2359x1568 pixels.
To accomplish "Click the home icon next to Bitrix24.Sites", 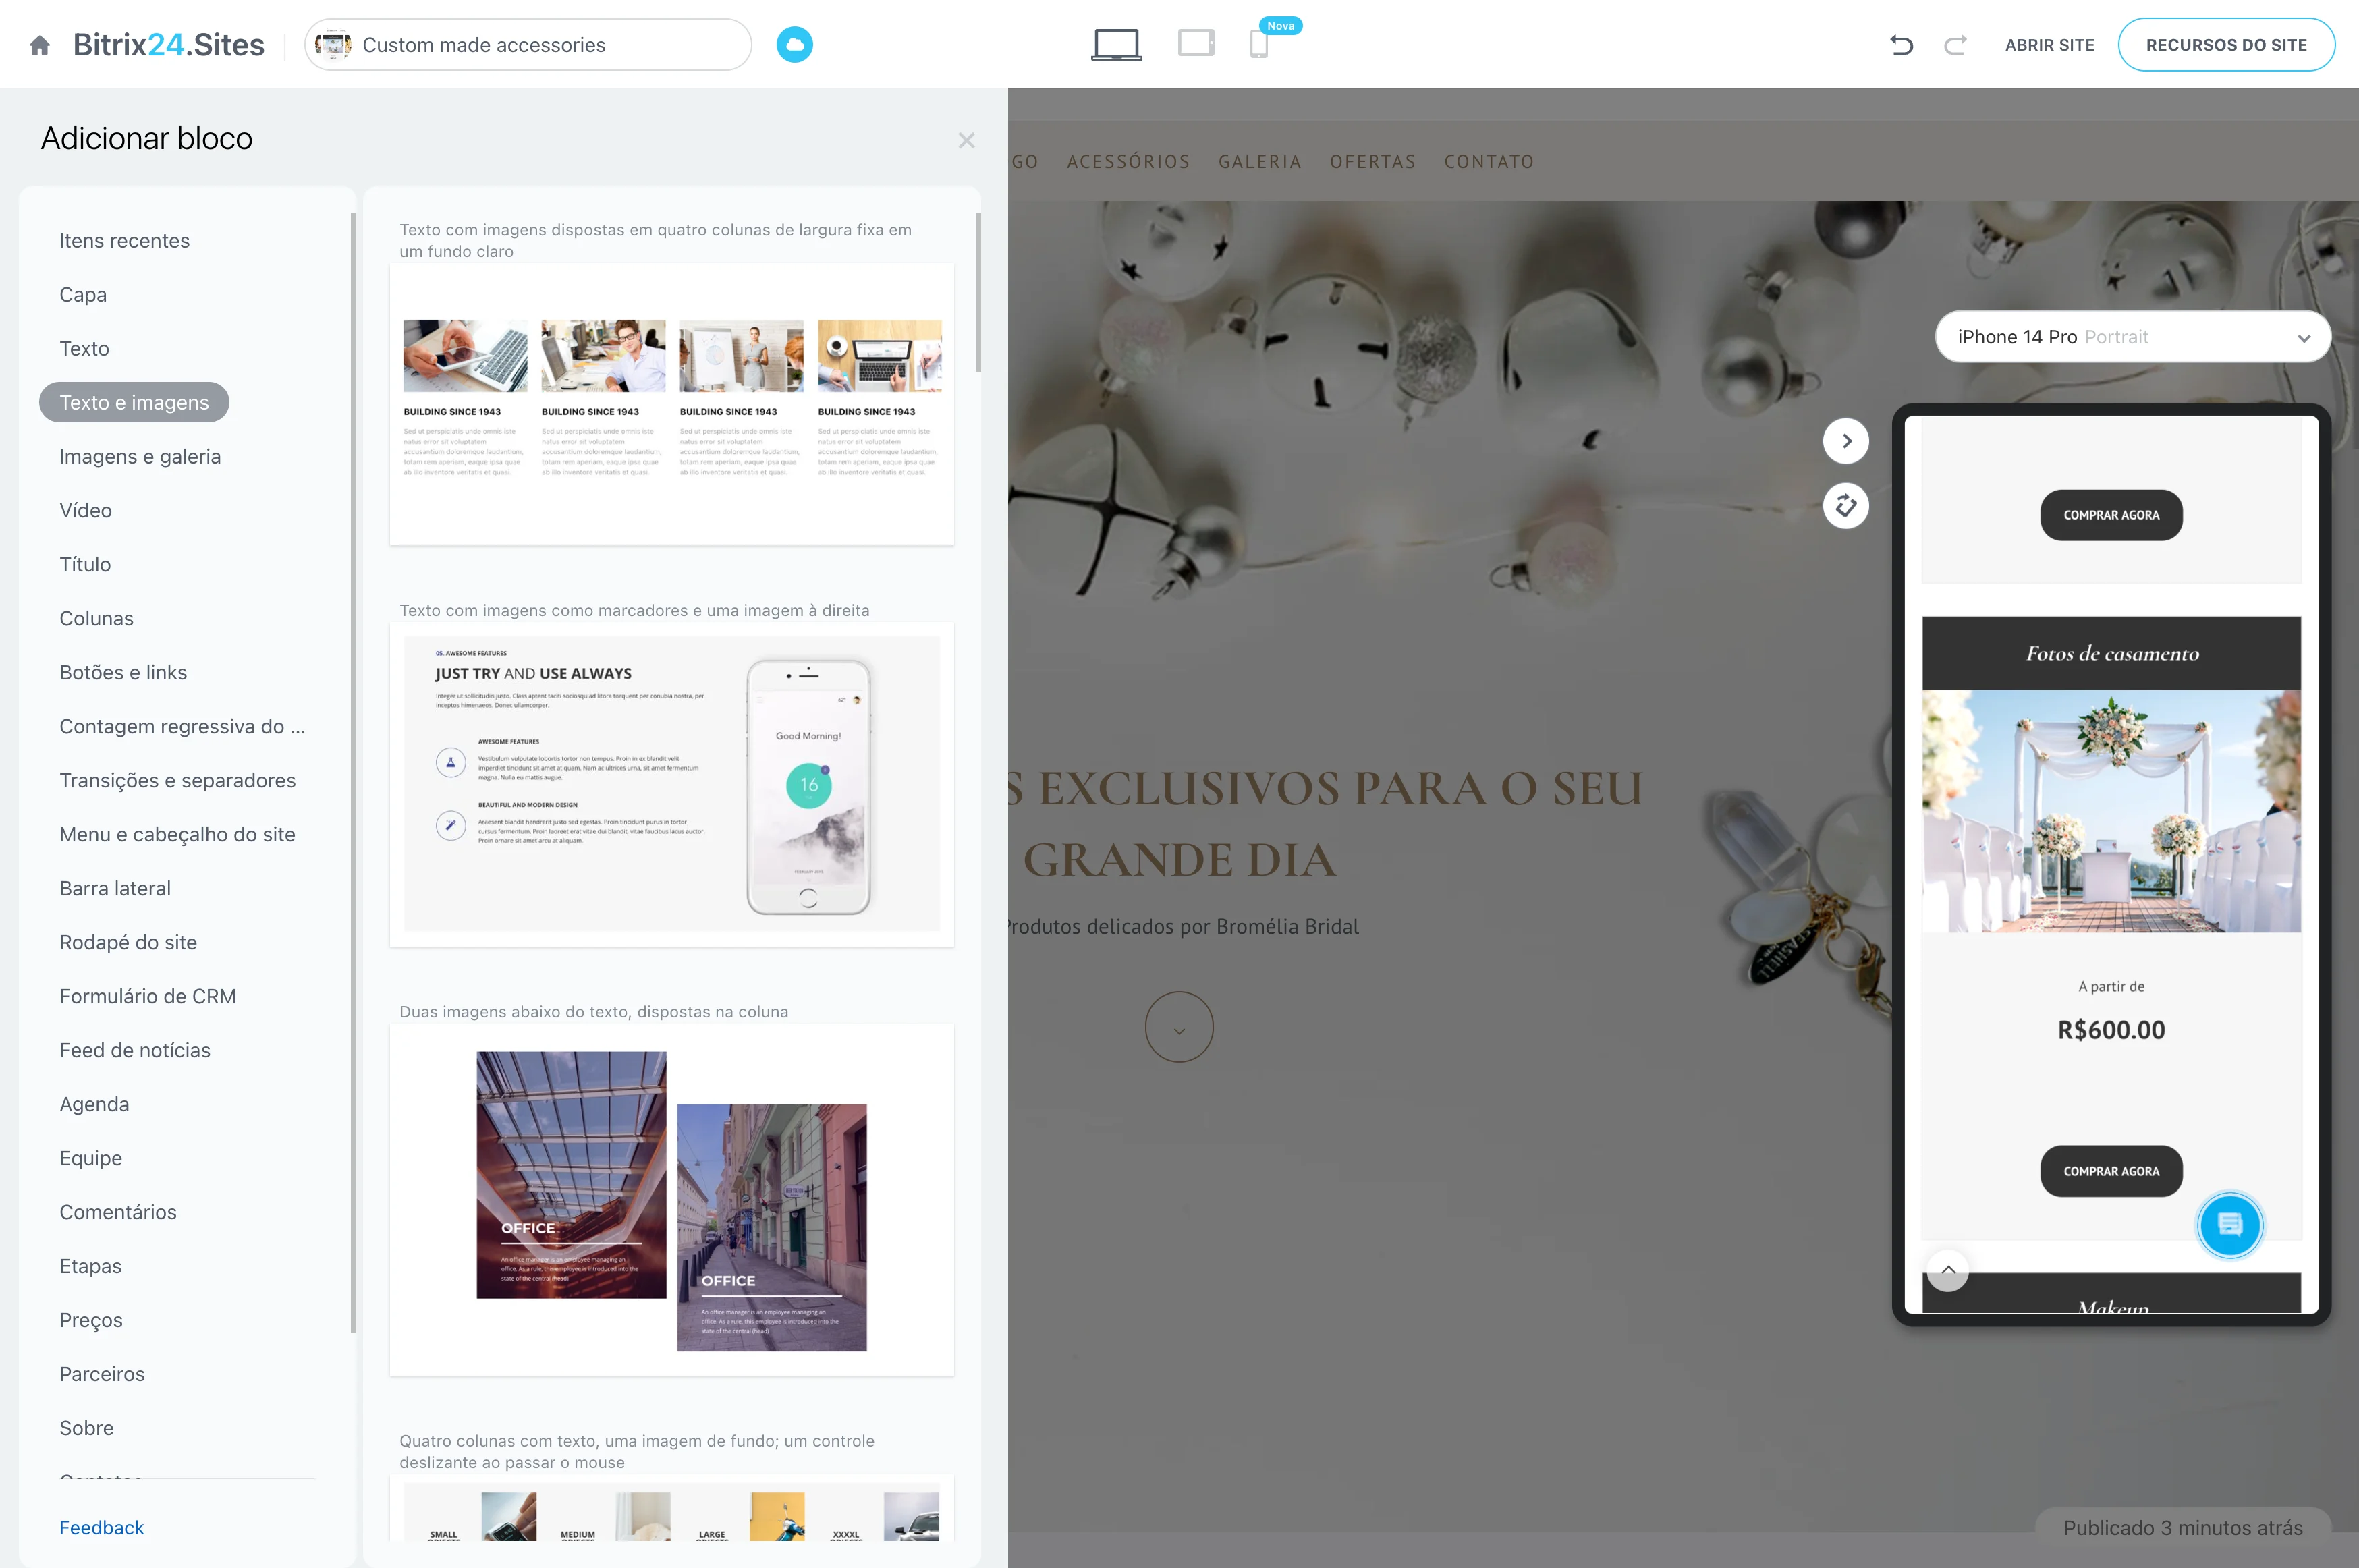I will pyautogui.click(x=40, y=45).
